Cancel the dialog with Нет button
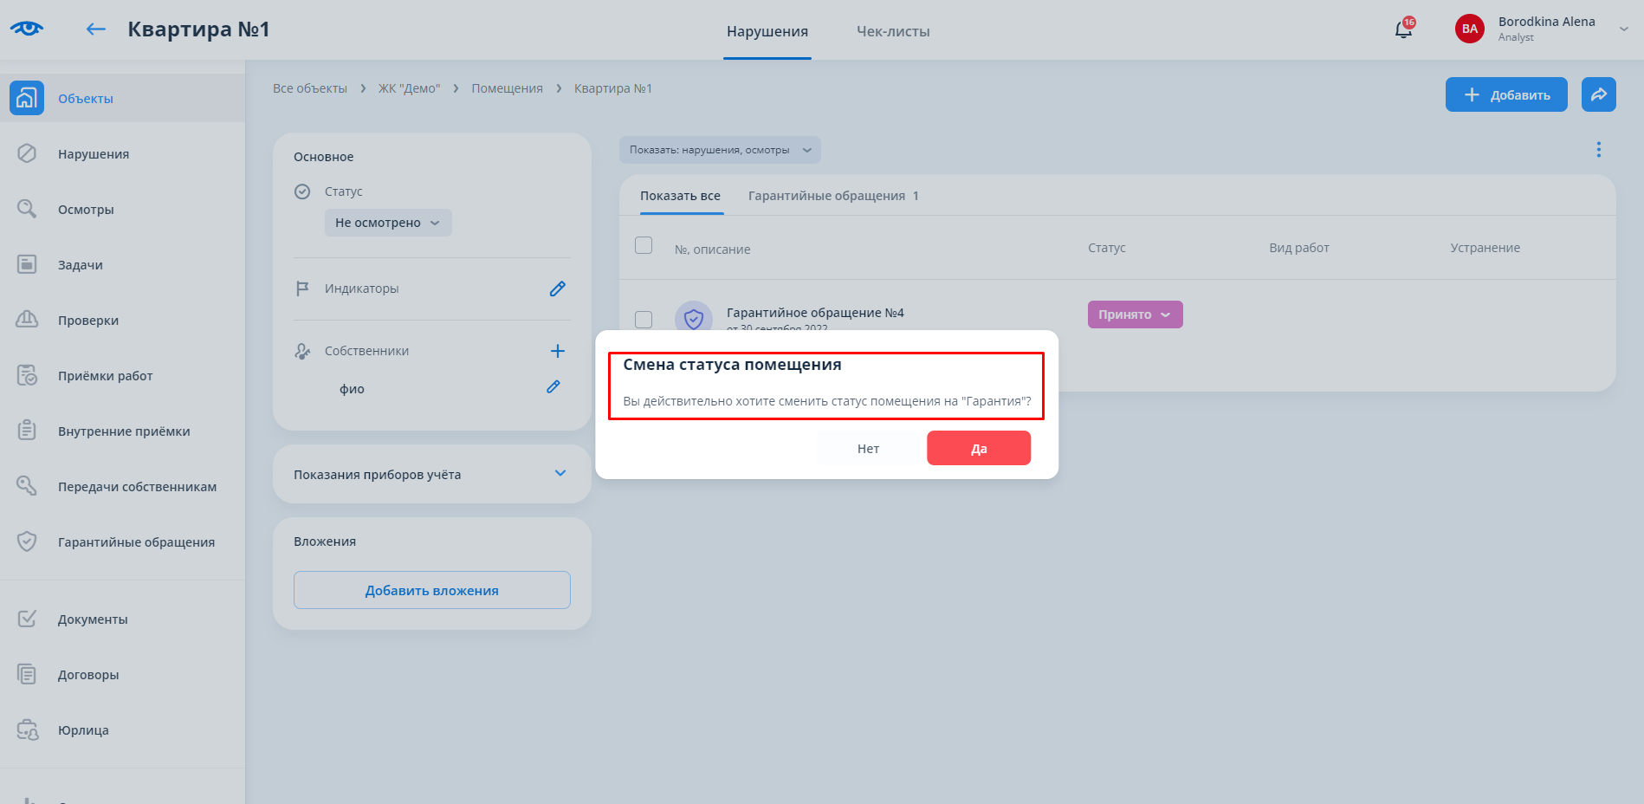The image size is (1644, 804). pos(868,449)
